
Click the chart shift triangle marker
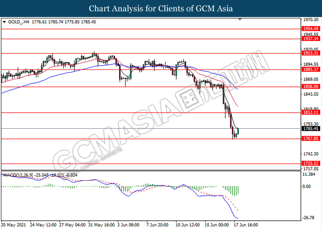(x=240, y=19)
